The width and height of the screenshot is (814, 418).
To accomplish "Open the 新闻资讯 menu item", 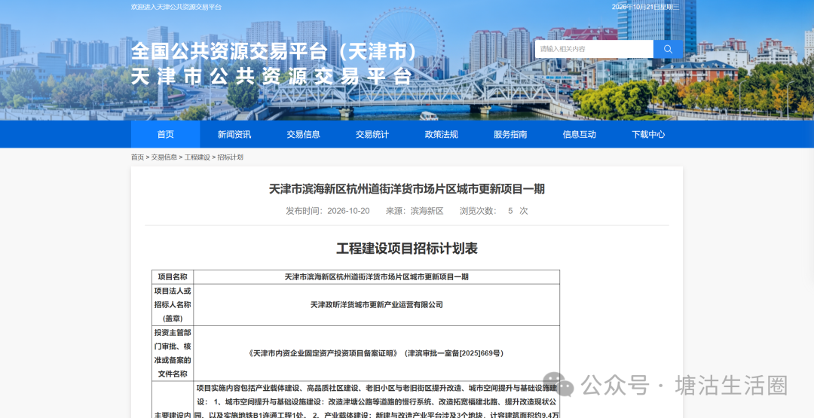I will pyautogui.click(x=234, y=134).
